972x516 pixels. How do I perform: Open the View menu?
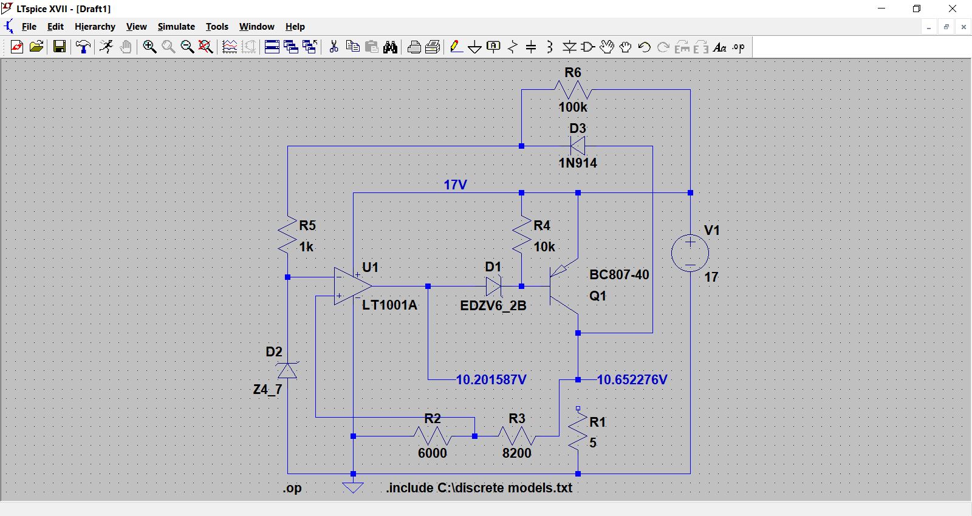pyautogui.click(x=136, y=27)
